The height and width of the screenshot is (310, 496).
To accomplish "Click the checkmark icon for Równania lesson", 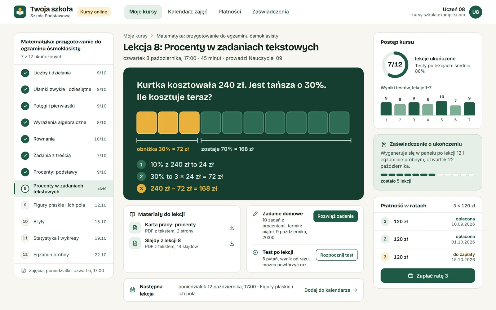I will click(25, 139).
